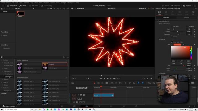198x111 pixels.
Task: Click the Gain value field
Action: (x=189, y=29)
